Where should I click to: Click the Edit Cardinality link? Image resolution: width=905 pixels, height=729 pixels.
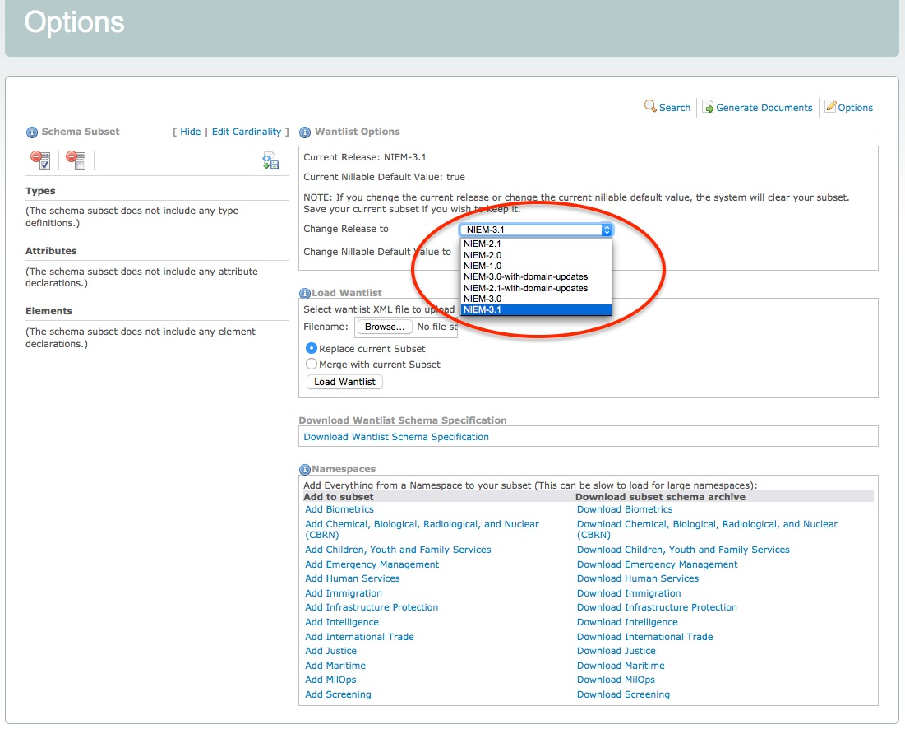[x=247, y=132]
